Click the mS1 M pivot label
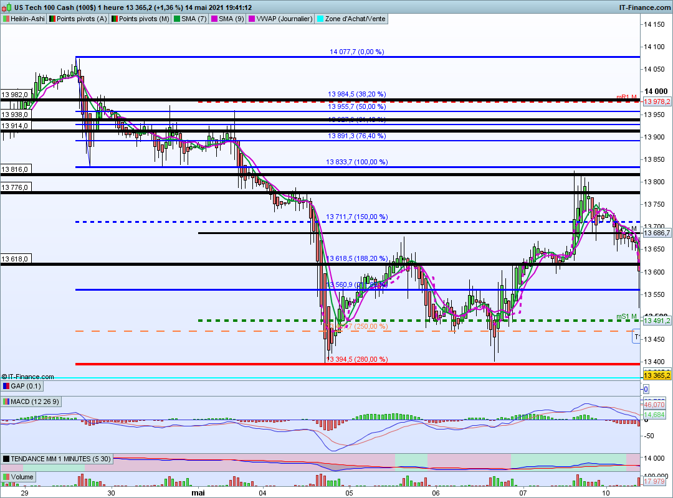The image size is (673, 498). (x=626, y=317)
